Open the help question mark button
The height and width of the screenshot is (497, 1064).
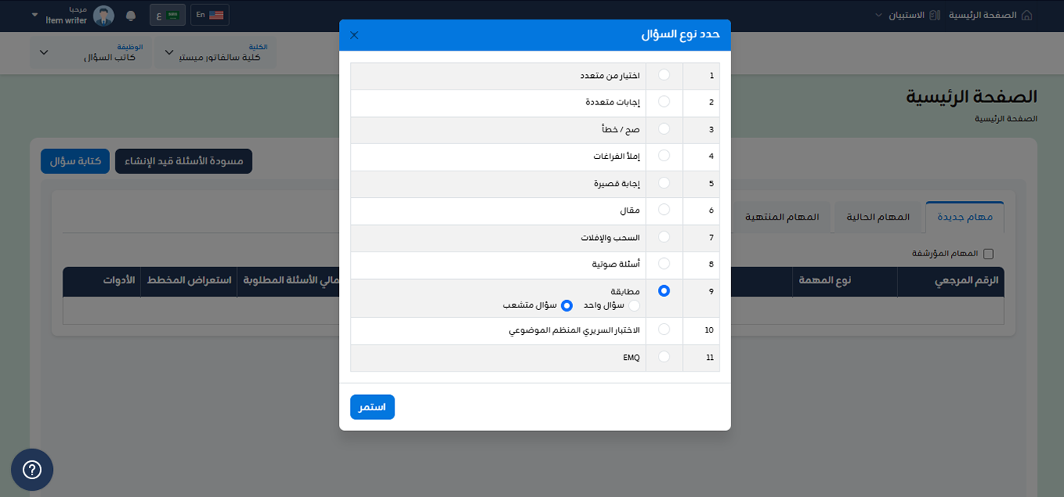tap(32, 470)
